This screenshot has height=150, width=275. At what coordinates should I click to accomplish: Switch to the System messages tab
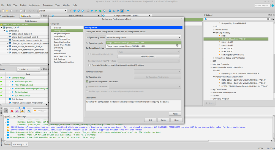point(7,144)
